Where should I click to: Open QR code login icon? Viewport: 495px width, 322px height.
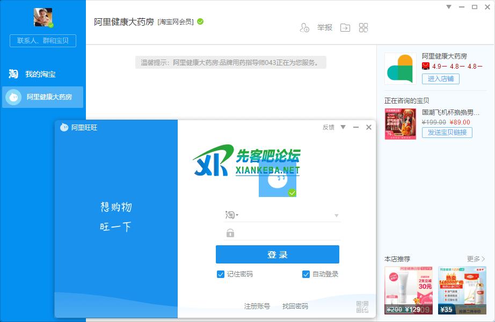point(362,306)
